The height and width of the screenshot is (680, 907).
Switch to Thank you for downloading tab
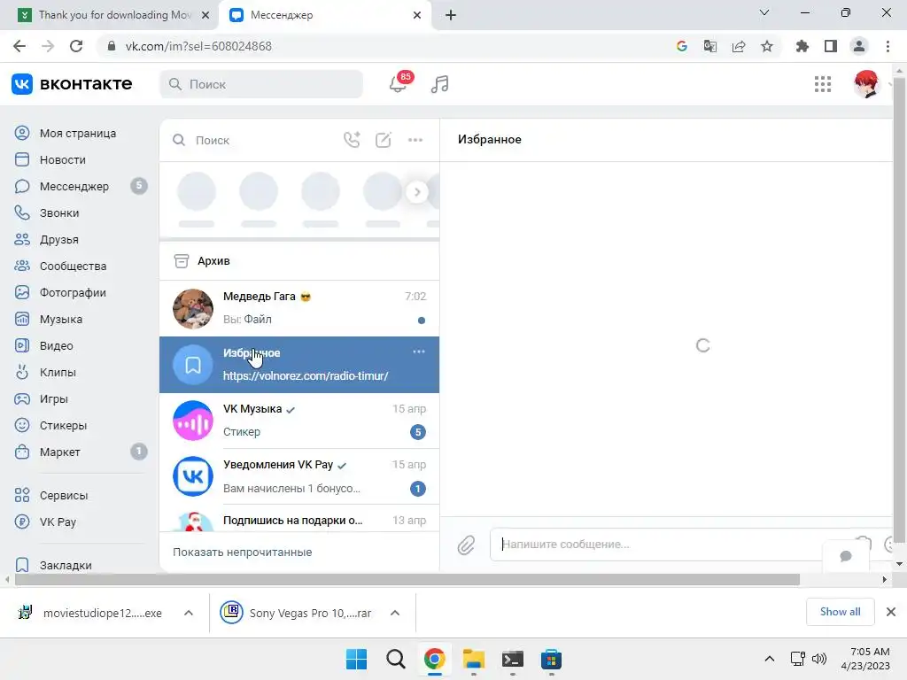(110, 15)
